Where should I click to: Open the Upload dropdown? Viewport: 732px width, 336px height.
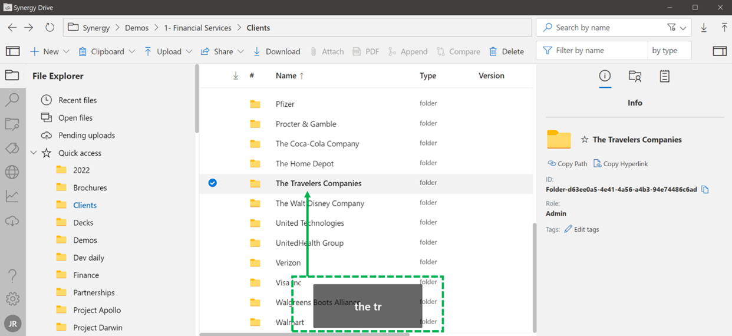[168, 51]
